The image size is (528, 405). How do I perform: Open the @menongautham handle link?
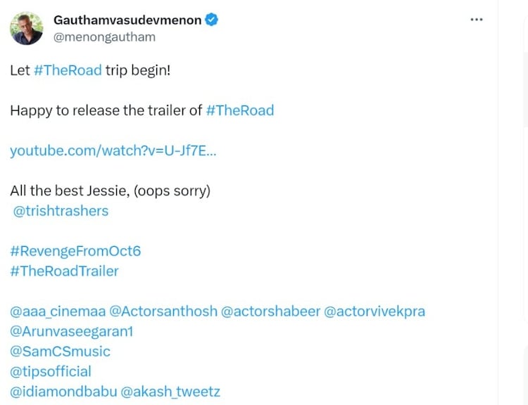click(x=104, y=37)
